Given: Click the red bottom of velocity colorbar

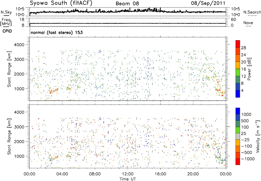Looking at the screenshot, I should pyautogui.click(x=238, y=162).
